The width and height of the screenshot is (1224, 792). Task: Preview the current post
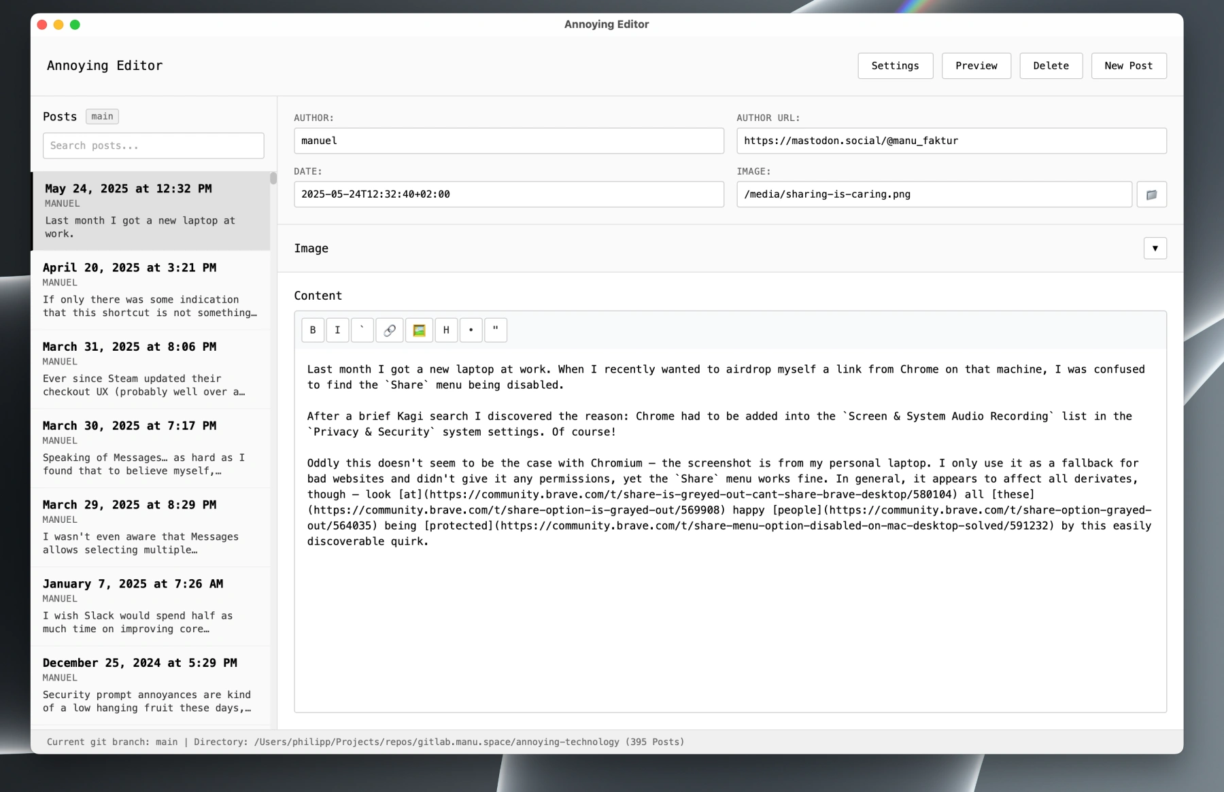(976, 66)
